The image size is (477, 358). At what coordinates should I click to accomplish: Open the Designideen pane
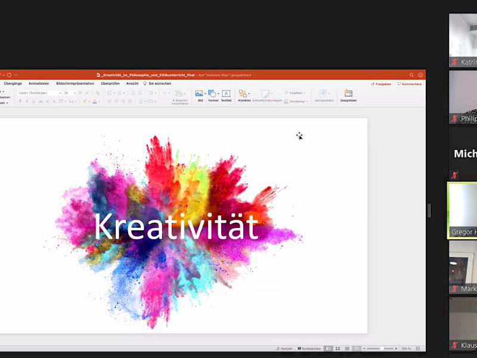pyautogui.click(x=348, y=94)
